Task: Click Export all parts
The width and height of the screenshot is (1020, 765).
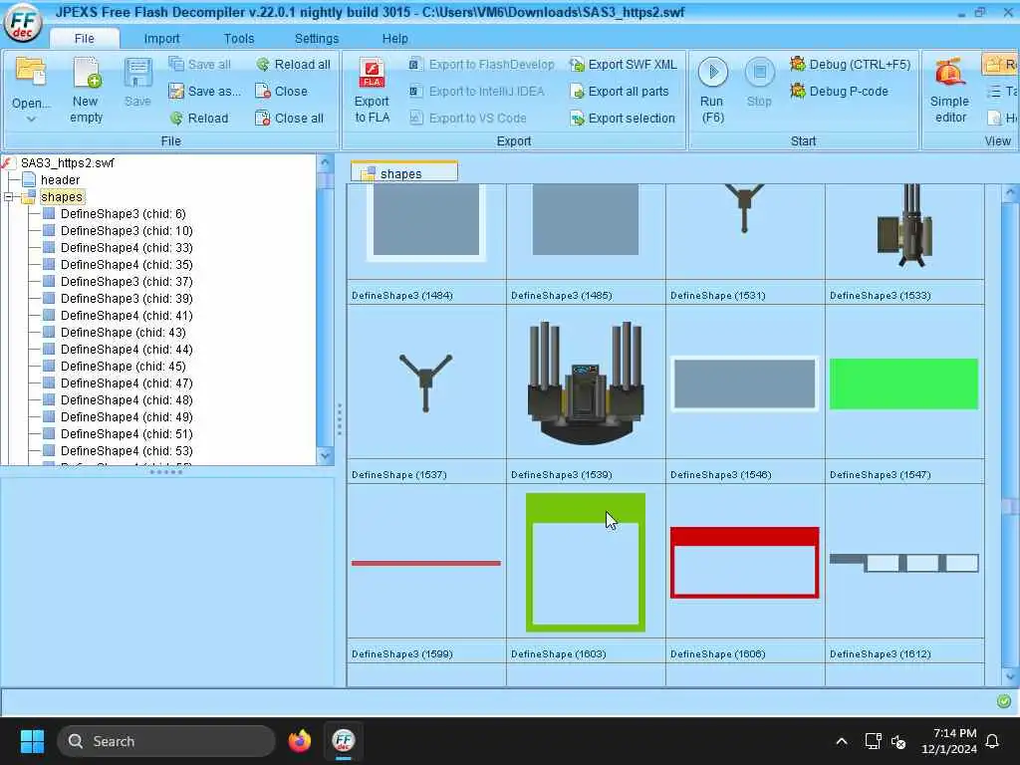Action: pyautogui.click(x=620, y=91)
